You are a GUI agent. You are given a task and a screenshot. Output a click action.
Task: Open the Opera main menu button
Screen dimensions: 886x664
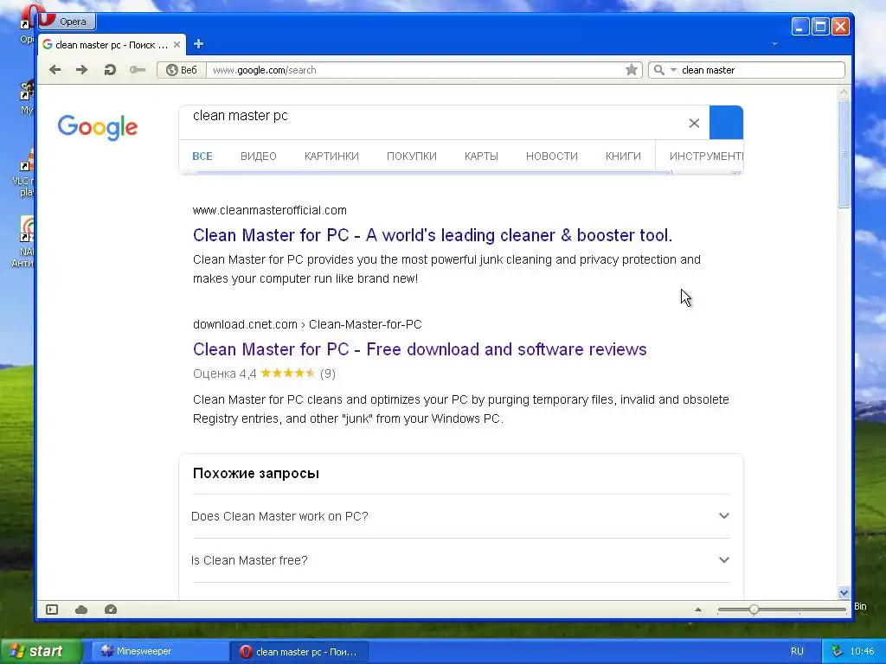point(66,22)
